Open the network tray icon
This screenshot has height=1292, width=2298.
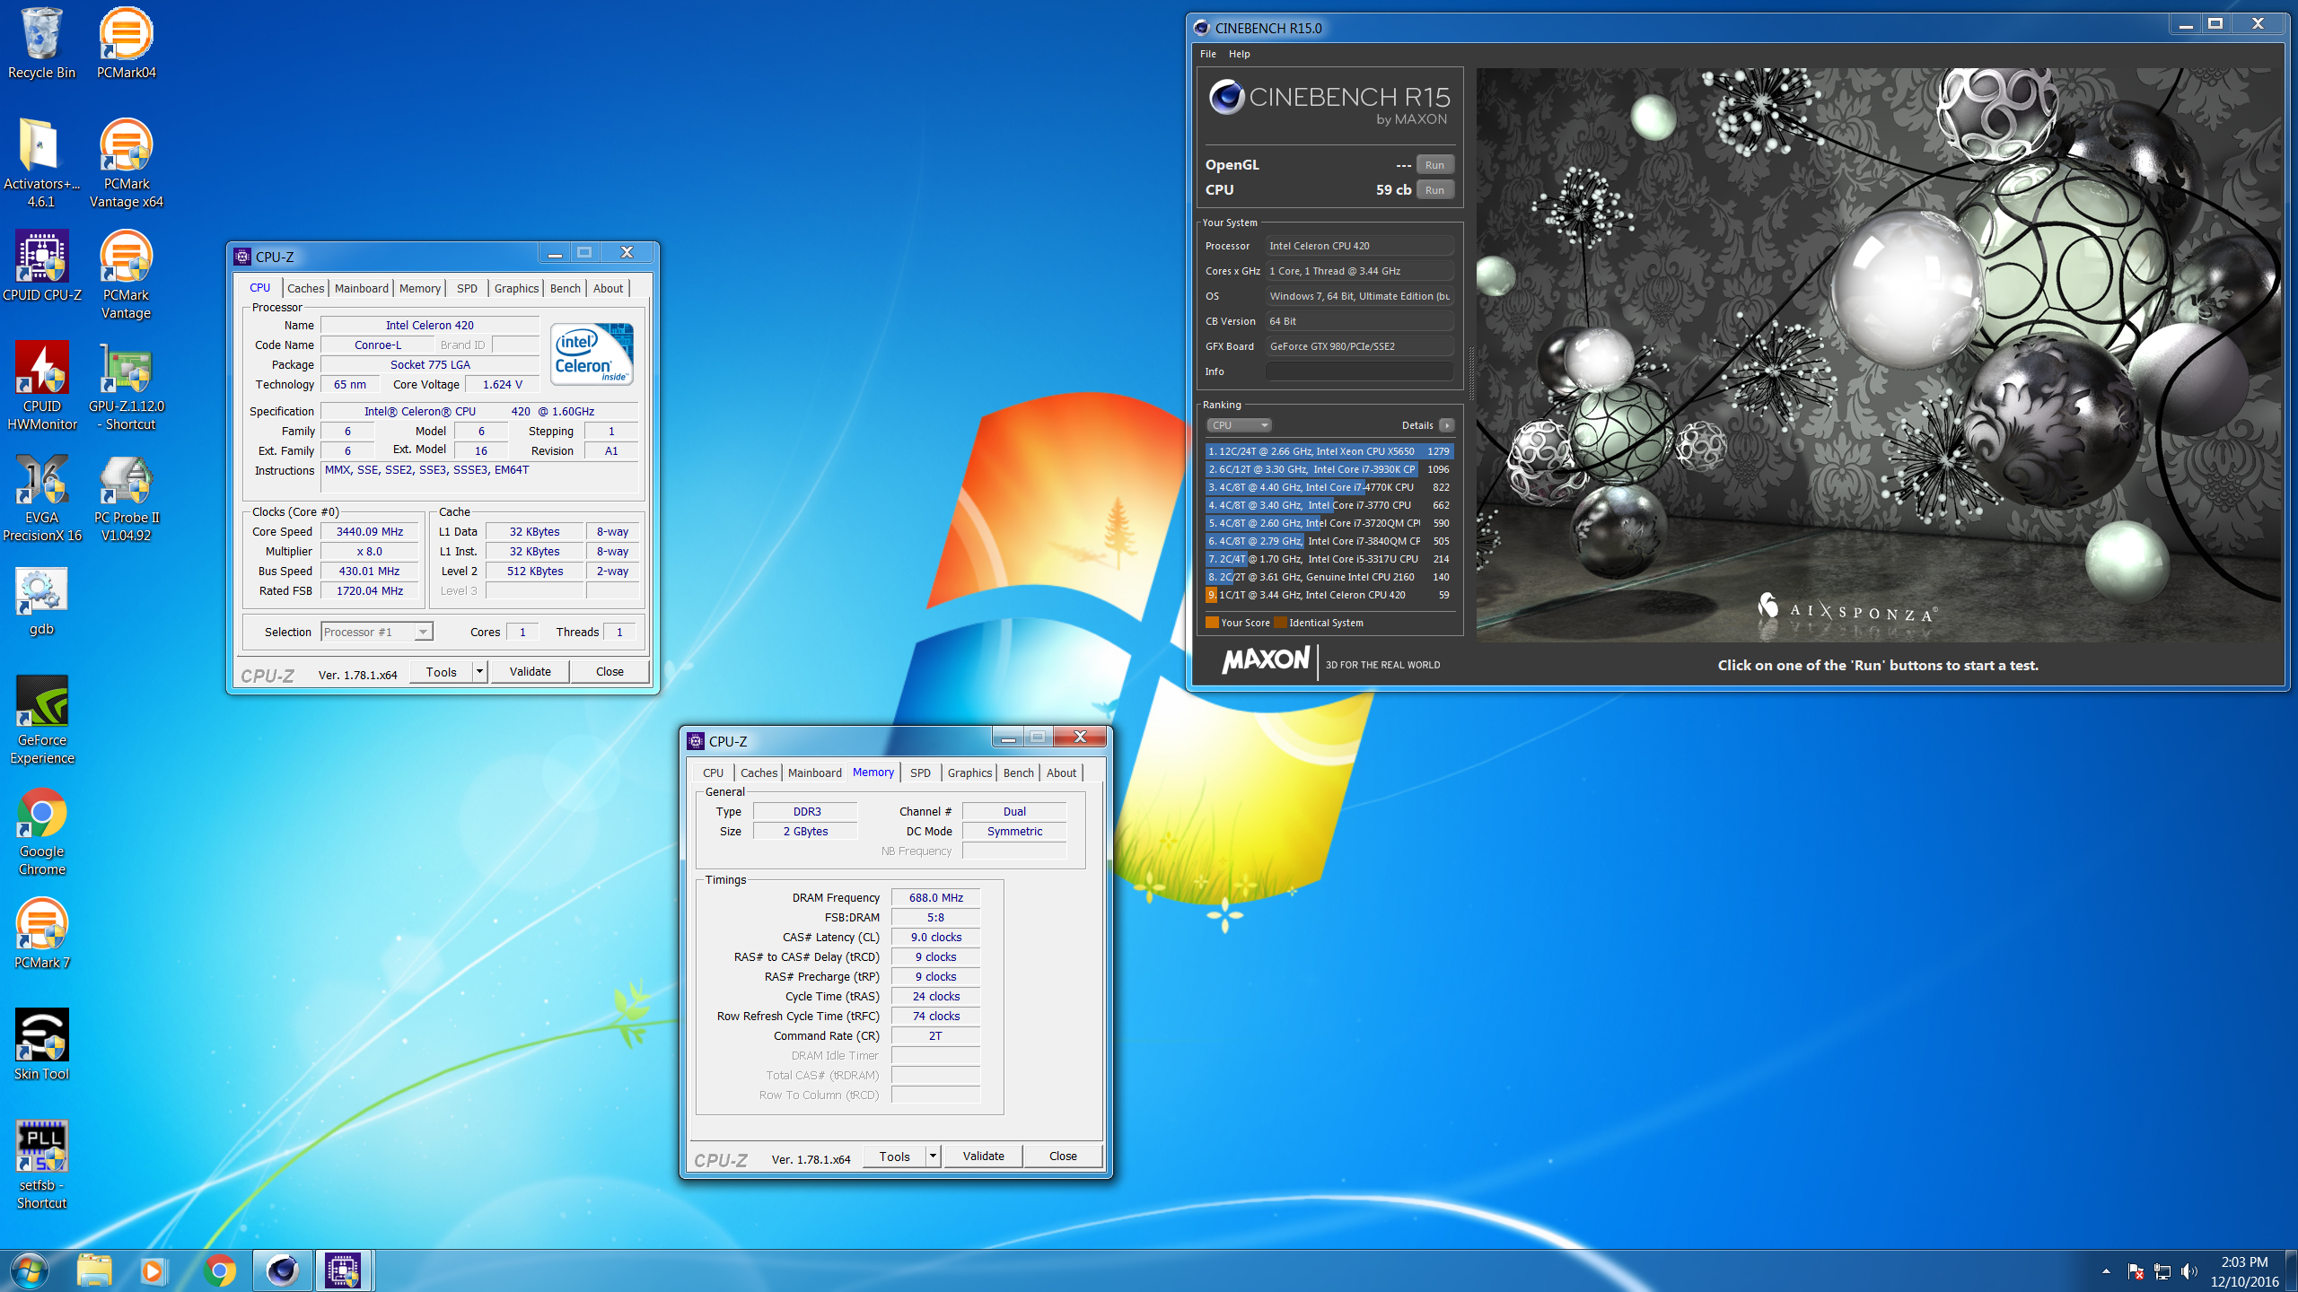[x=2162, y=1271]
